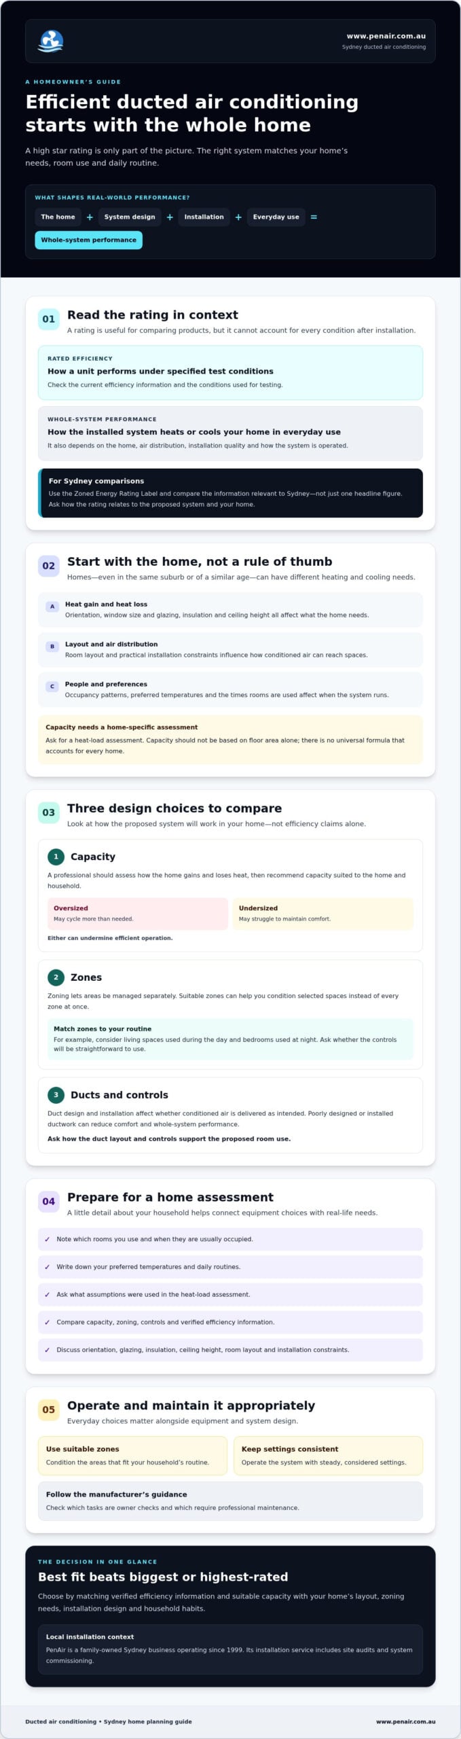Click the PenAir fan logo

[51, 41]
